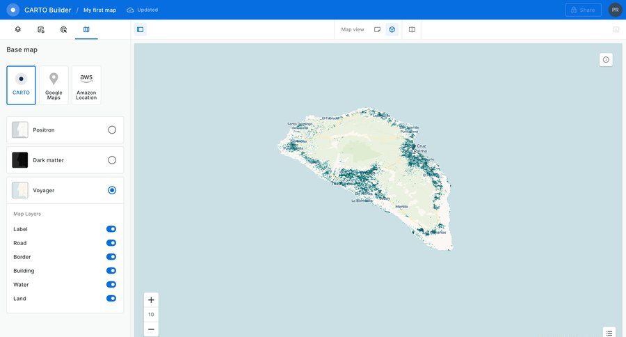Toggle the Label map layer

pos(111,229)
